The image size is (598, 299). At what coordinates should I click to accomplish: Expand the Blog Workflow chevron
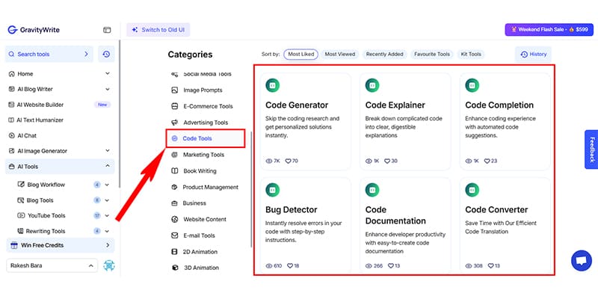[107, 185]
